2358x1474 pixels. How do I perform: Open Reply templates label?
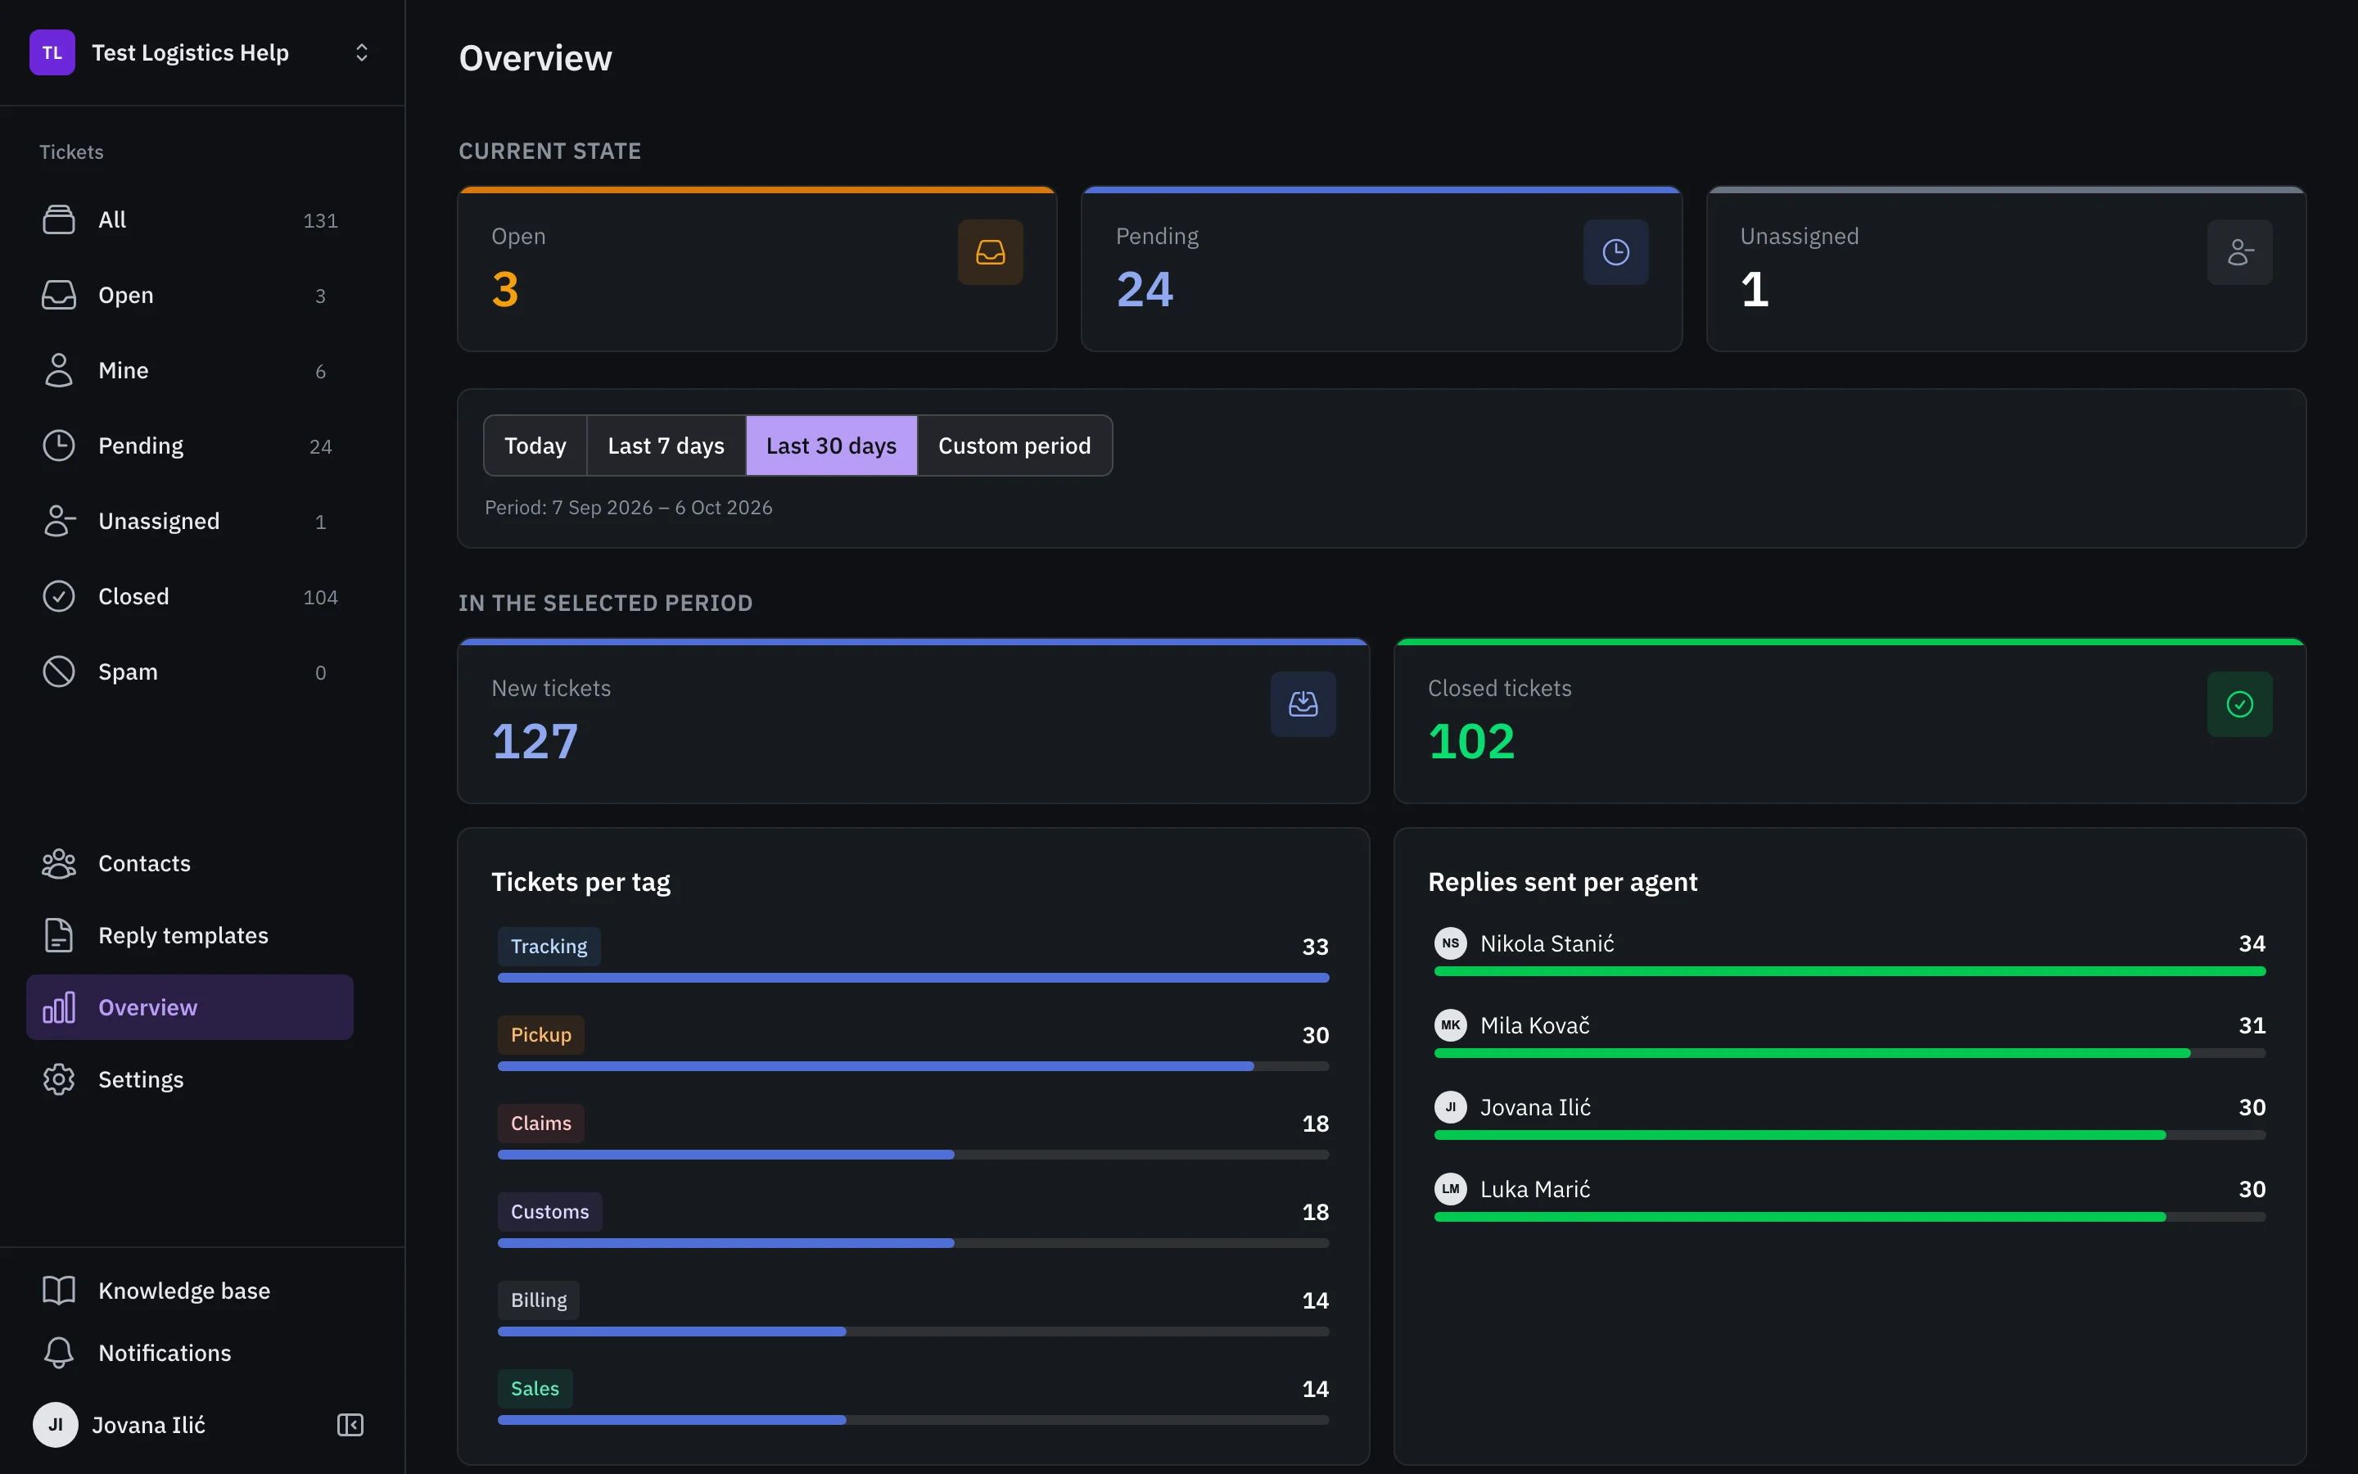183,935
